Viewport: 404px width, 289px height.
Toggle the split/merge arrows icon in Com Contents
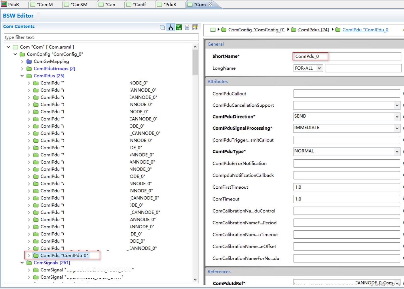coord(171,27)
